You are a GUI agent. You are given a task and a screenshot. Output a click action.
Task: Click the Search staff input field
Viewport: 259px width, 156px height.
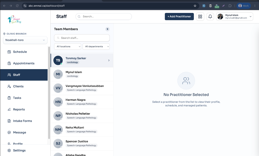coord(82,38)
